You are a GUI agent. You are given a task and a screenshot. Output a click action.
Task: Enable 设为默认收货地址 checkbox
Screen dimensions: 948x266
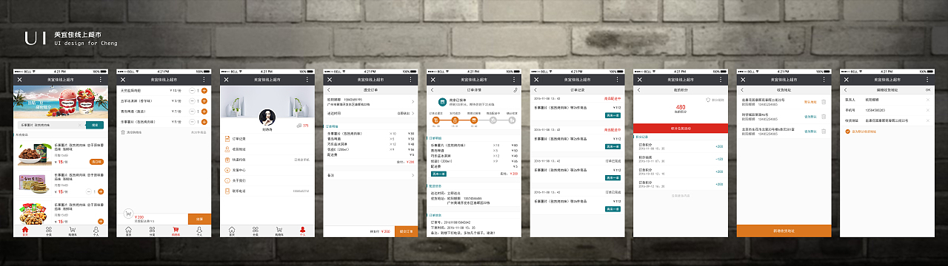coord(847,131)
